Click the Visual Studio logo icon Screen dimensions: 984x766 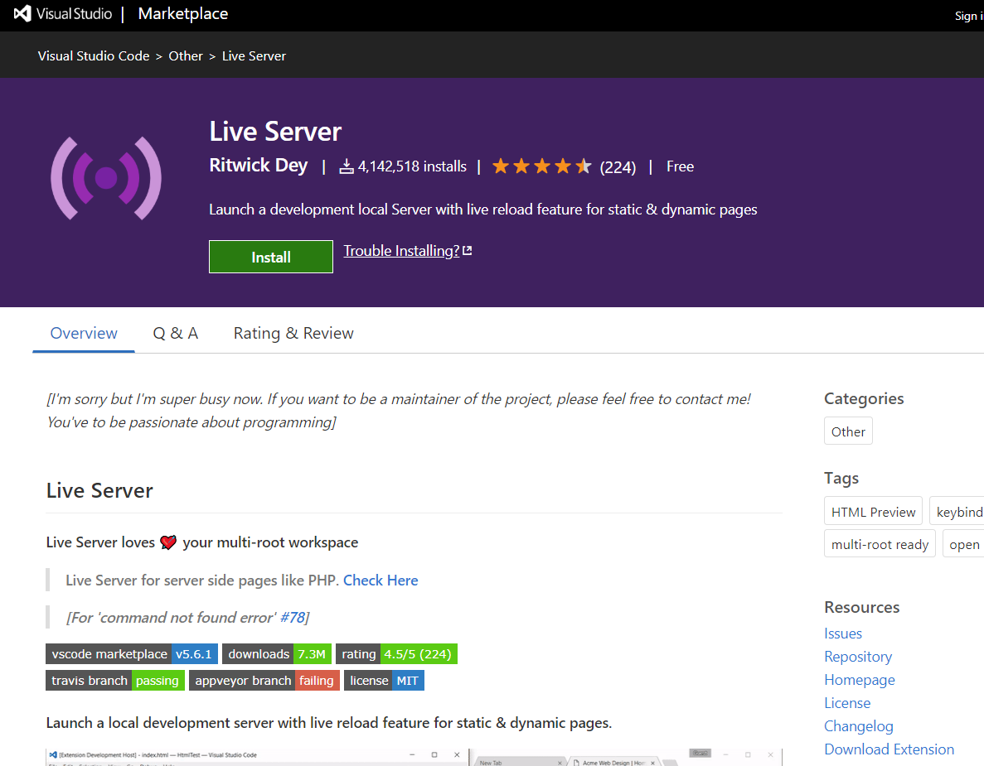click(22, 14)
